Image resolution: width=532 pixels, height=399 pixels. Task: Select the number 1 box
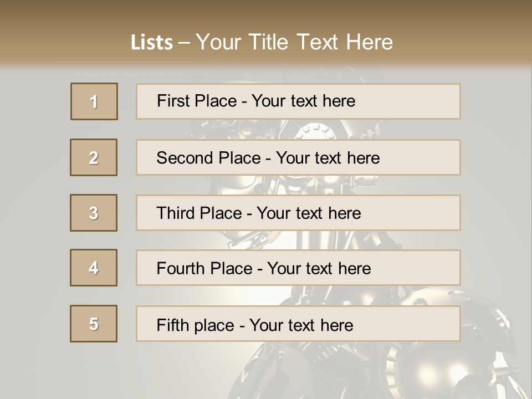pos(94,101)
